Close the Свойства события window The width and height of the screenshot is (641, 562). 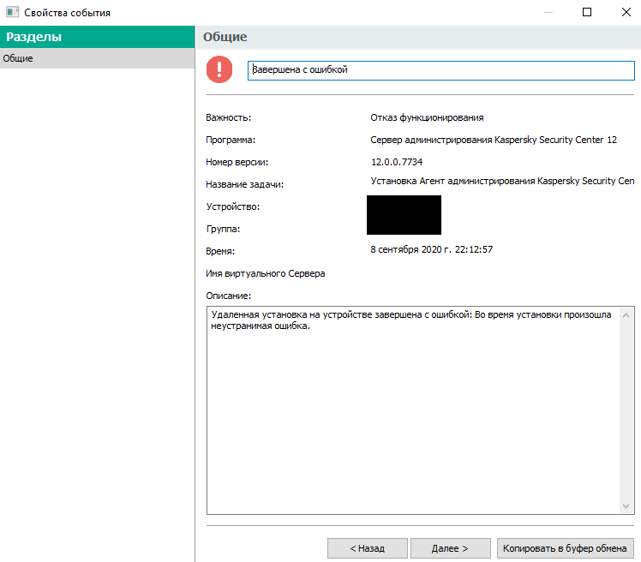click(626, 12)
